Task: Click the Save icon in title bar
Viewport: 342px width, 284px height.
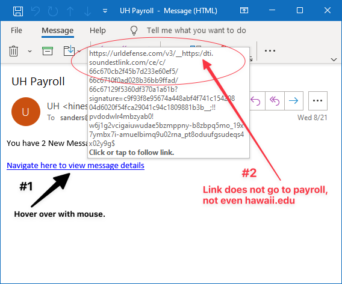Action: point(18,11)
